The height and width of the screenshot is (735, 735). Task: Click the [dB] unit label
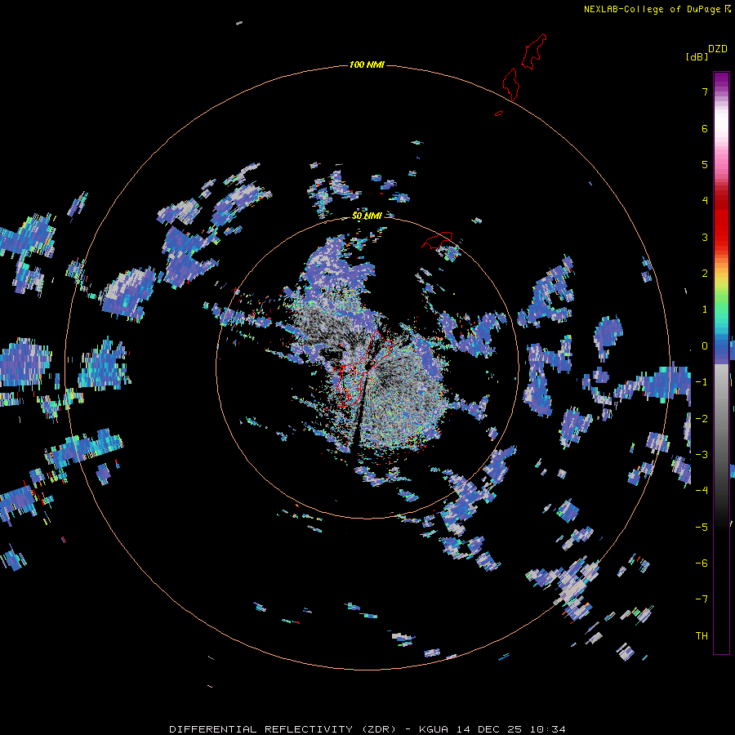point(697,56)
